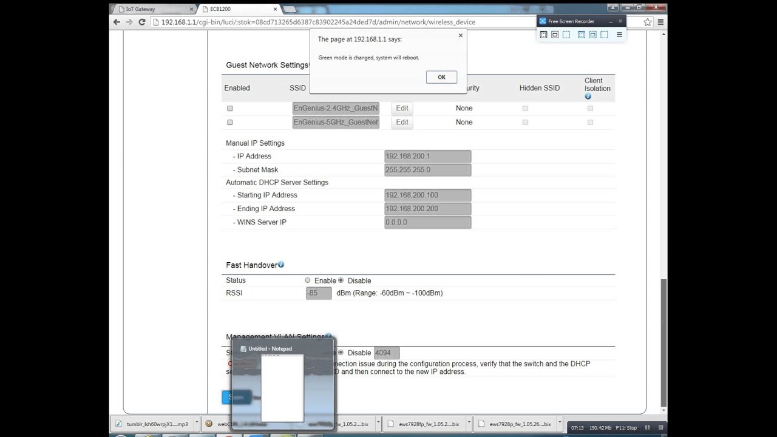
Task: Select the Fast Handover Enable radio button
Action: pos(308,280)
